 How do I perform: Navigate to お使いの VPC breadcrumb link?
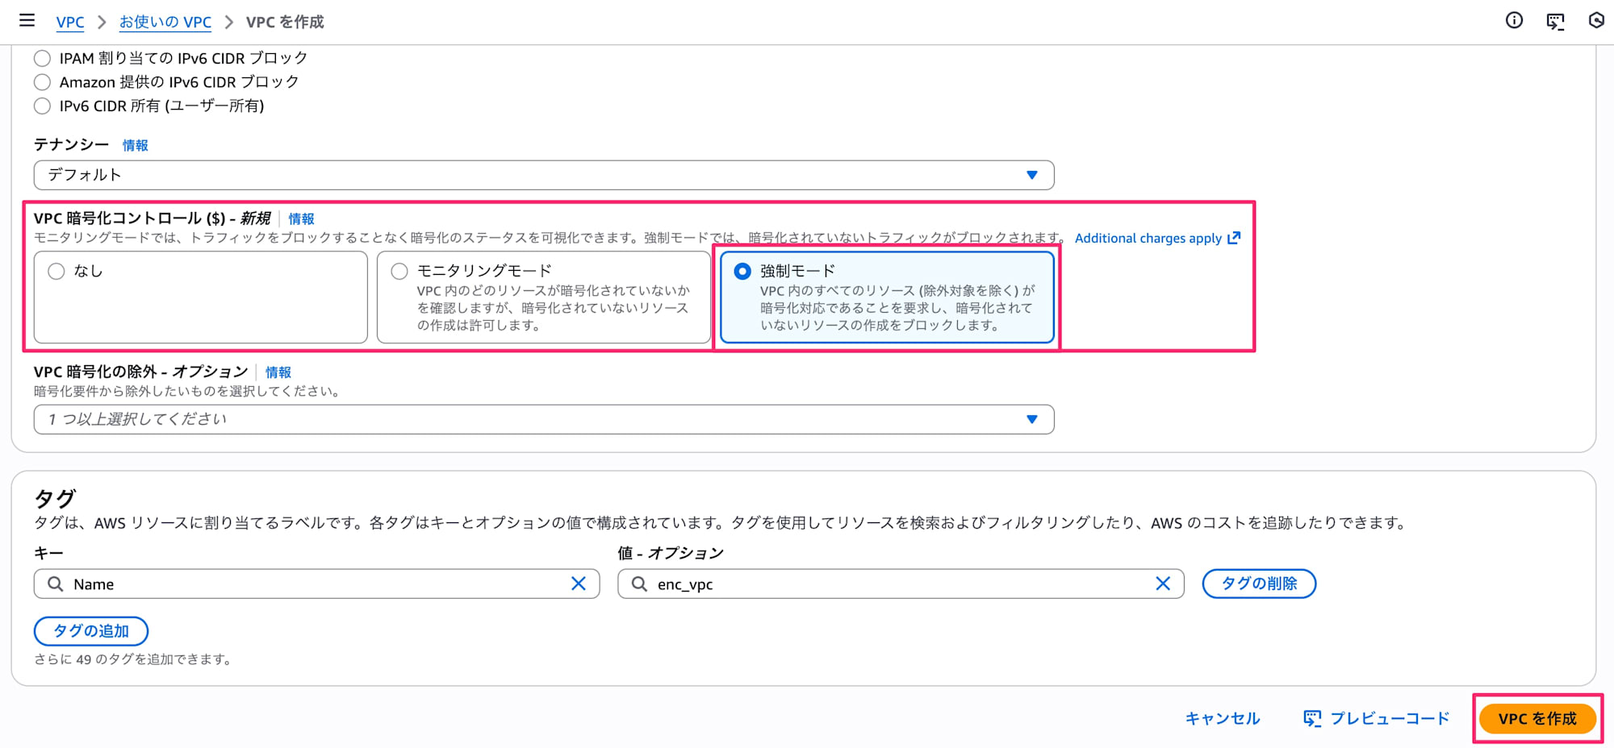(x=165, y=22)
